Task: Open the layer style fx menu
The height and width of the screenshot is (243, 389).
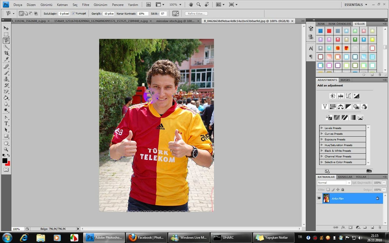Action: 343,227
